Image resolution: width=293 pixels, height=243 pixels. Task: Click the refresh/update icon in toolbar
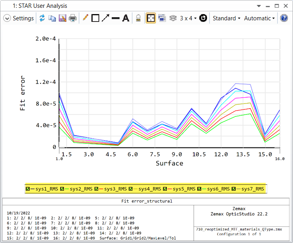coord(42,18)
